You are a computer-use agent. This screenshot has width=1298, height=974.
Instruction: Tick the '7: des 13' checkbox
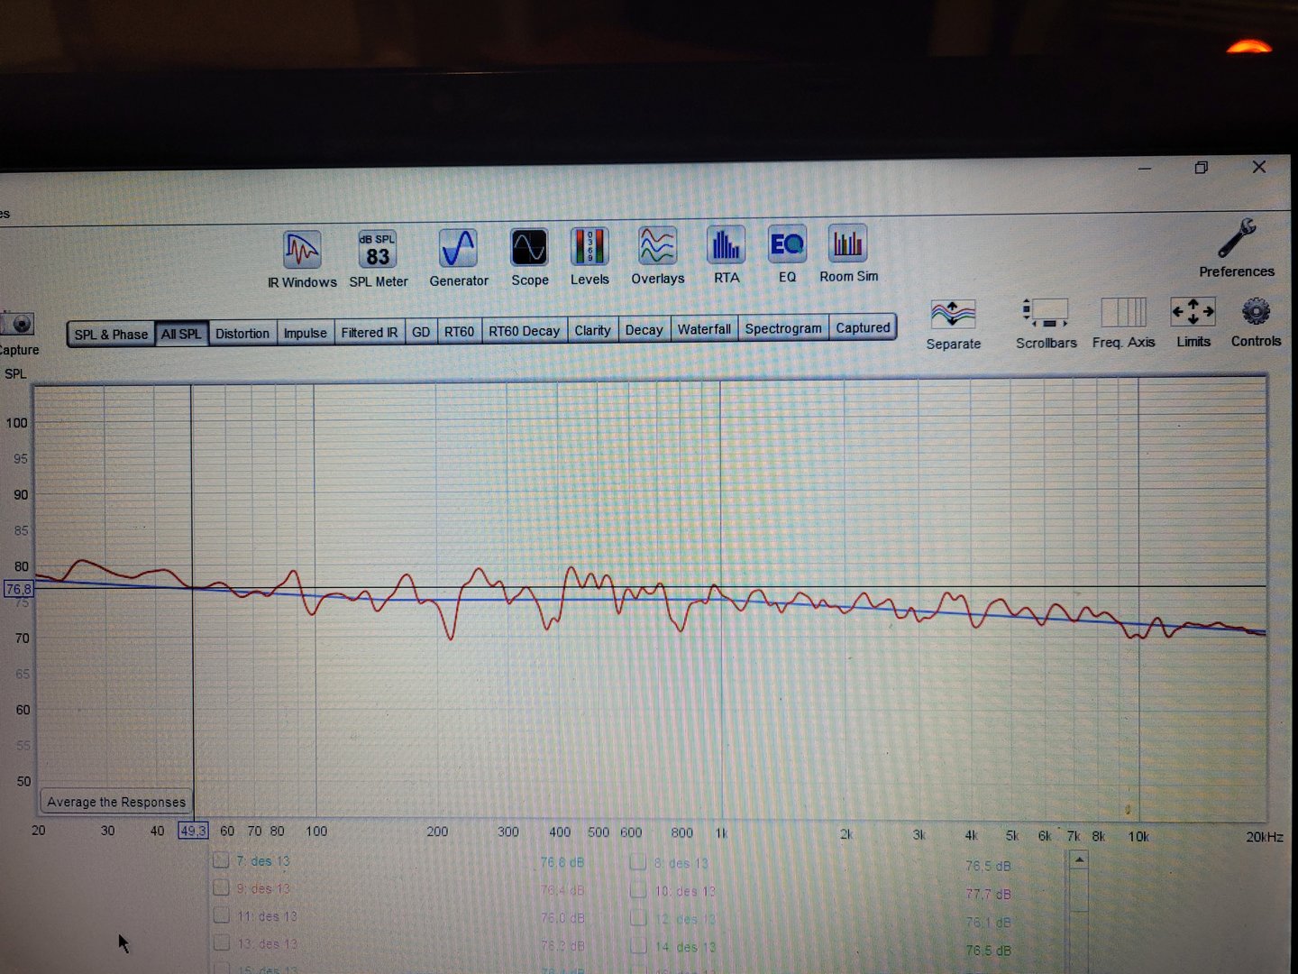[x=221, y=860]
